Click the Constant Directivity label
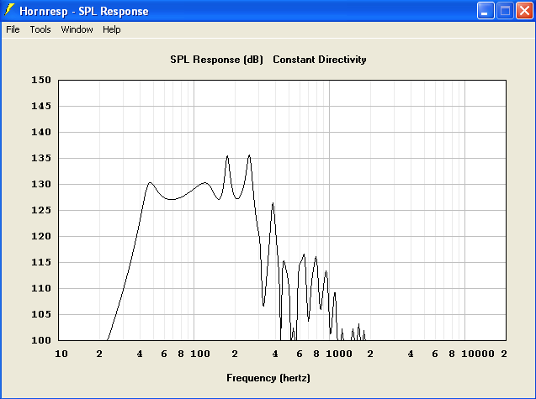536x399 pixels. click(x=320, y=60)
